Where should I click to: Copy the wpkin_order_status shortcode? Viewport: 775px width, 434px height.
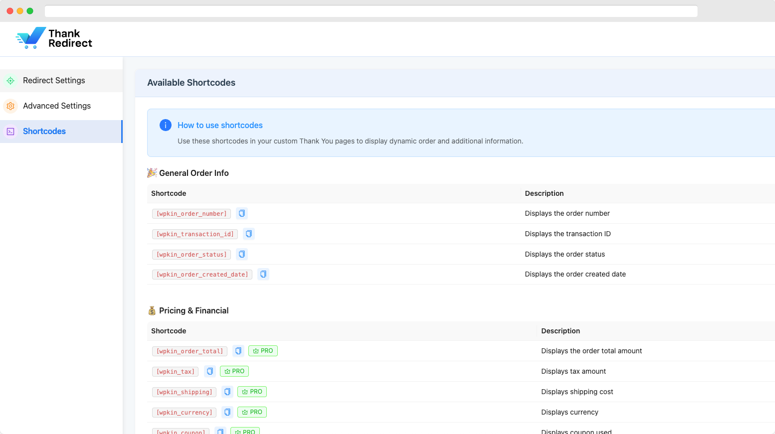coord(242,254)
